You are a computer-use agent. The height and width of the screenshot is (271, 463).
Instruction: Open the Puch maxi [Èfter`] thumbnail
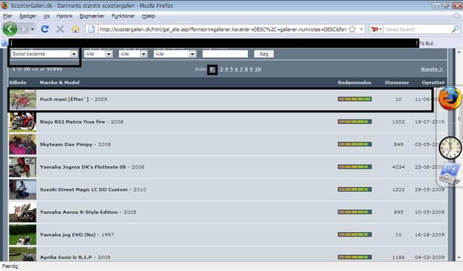(23, 99)
